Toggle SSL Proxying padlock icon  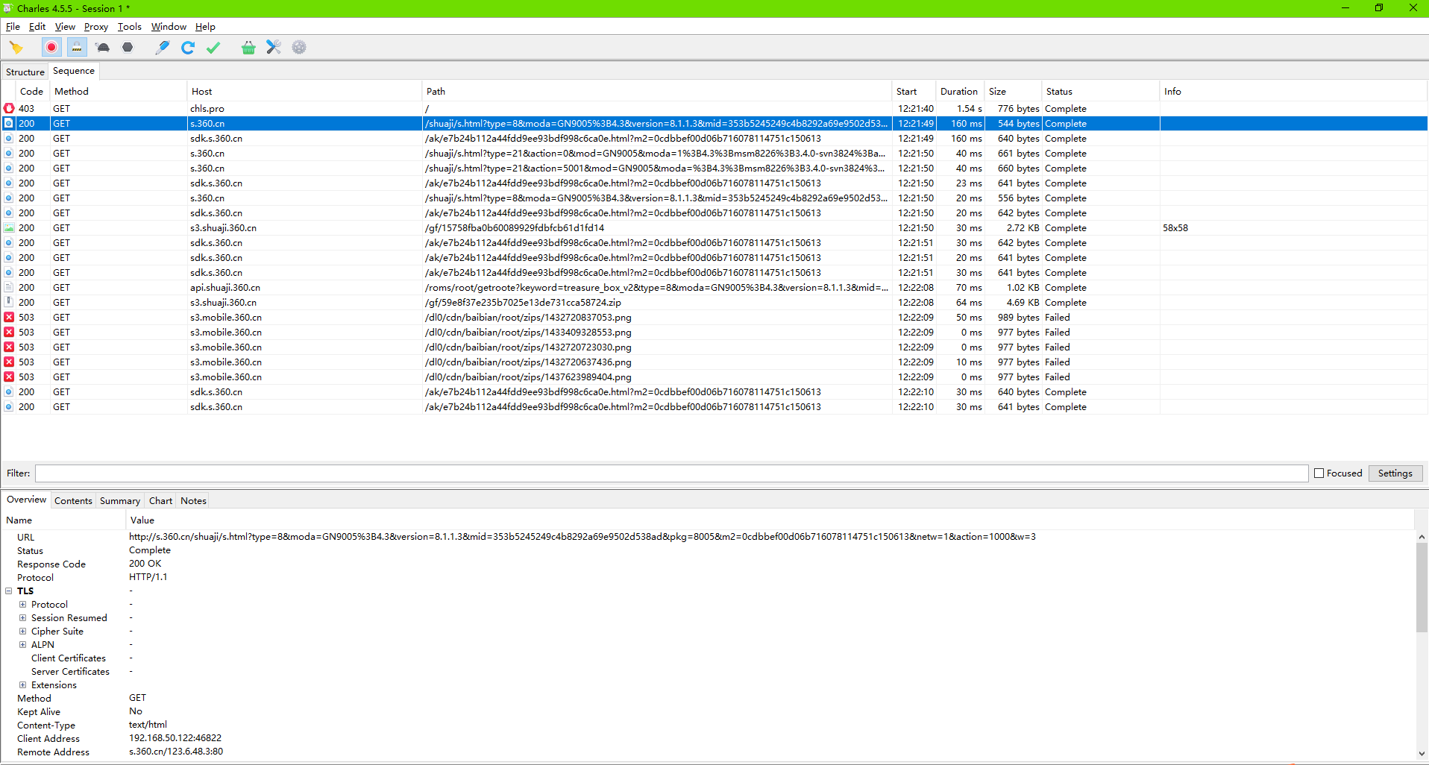(x=77, y=48)
